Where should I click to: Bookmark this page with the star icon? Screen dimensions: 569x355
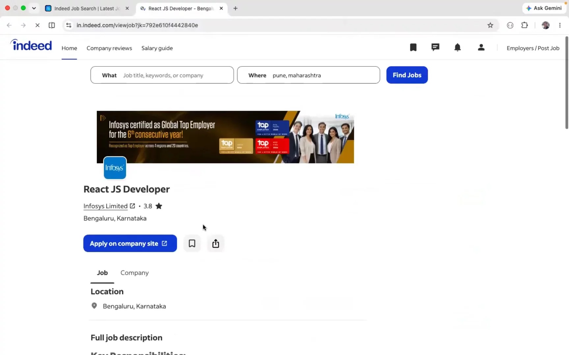(490, 25)
